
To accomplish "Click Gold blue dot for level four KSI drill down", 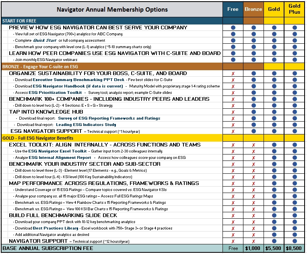I will point(274,177).
